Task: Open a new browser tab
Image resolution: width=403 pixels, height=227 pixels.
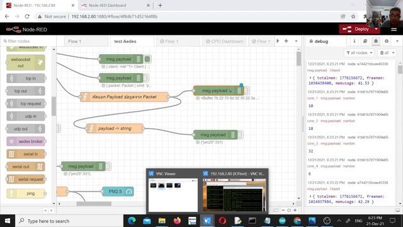Action: [x=160, y=5]
